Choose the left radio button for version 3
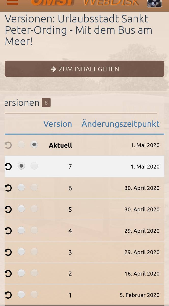 coord(21,252)
